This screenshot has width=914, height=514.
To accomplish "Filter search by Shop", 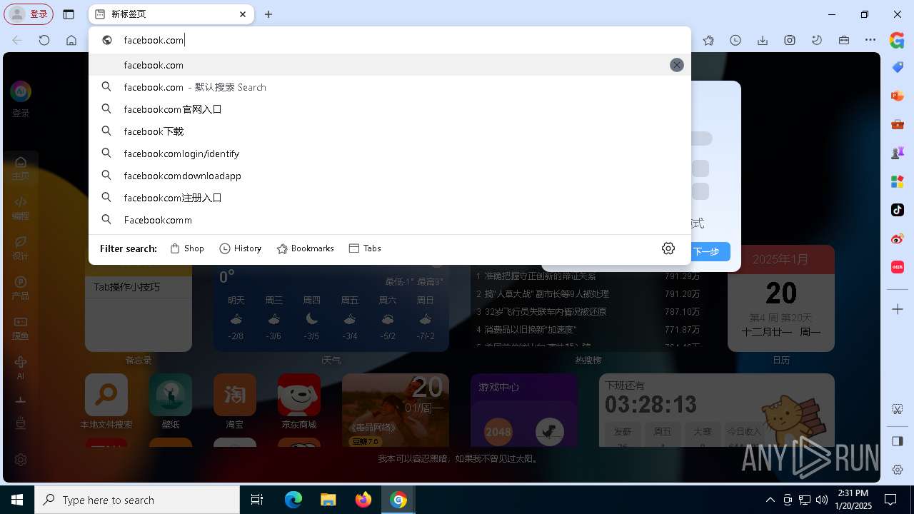I will [x=187, y=248].
